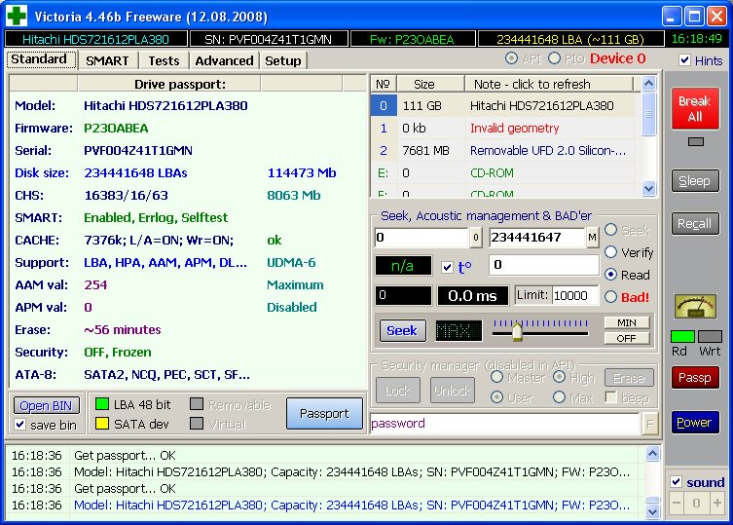The height and width of the screenshot is (525, 733).
Task: Click the Limit field showing 10000
Action: tap(575, 296)
